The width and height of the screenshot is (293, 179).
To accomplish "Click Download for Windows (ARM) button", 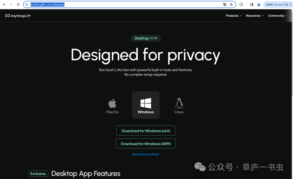I will coord(146,144).
